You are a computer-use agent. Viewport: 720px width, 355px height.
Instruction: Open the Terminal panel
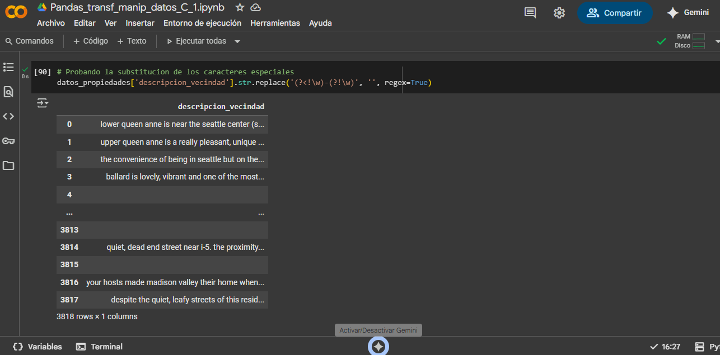pyautogui.click(x=99, y=347)
